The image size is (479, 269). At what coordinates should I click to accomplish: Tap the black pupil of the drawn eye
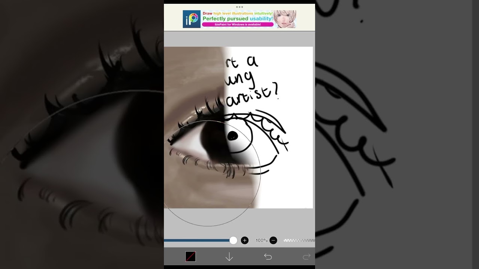point(232,136)
